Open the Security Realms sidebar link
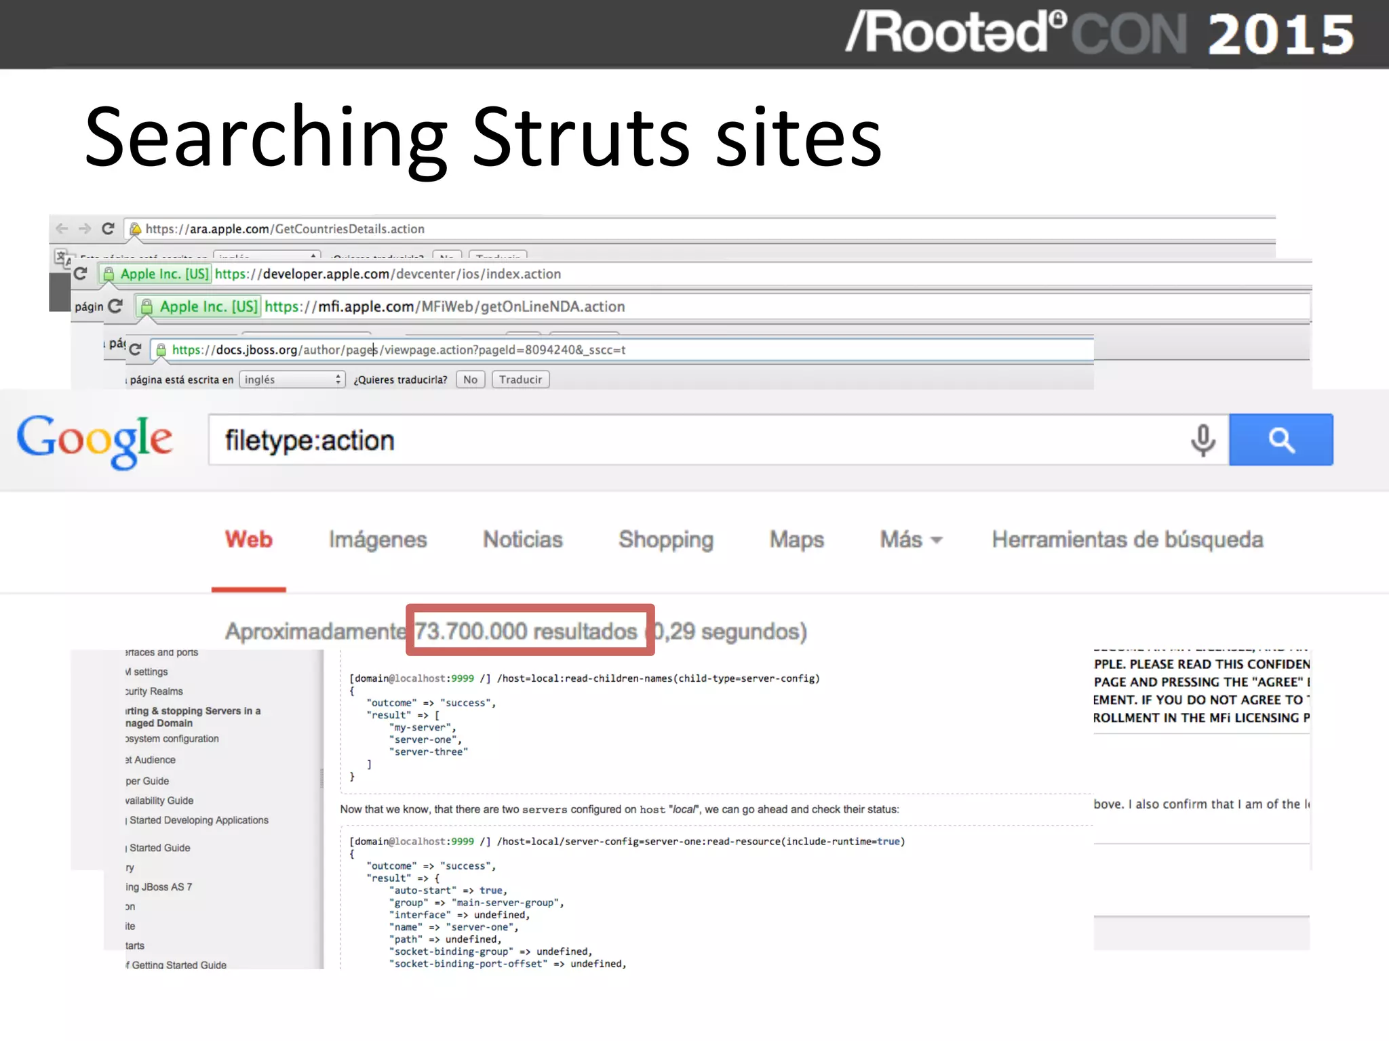This screenshot has width=1389, height=1041. (x=154, y=691)
